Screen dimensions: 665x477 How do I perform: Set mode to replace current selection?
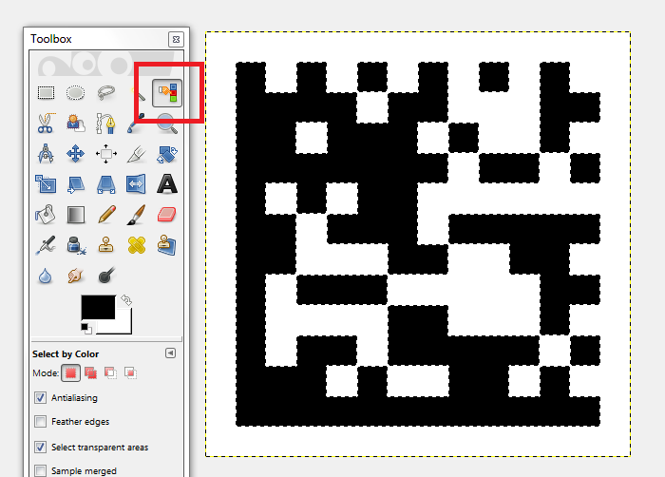tap(70, 373)
